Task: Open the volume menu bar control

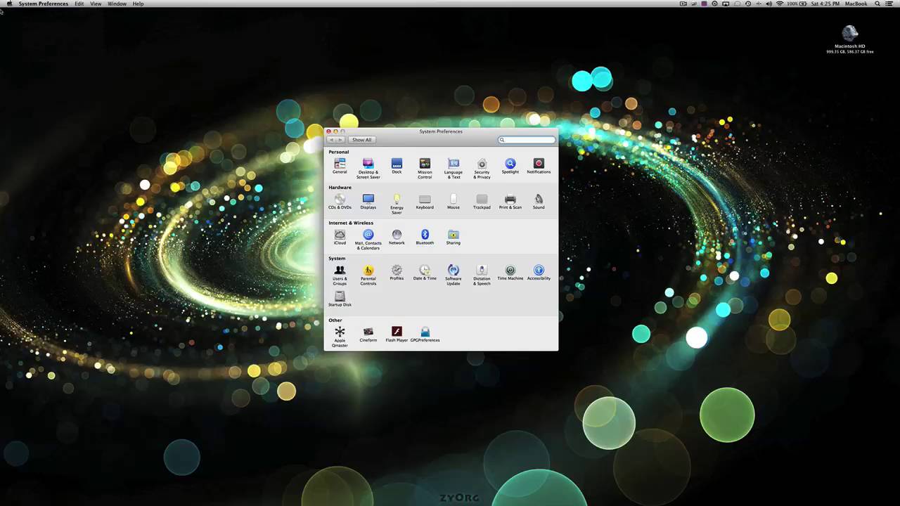Action: (769, 4)
